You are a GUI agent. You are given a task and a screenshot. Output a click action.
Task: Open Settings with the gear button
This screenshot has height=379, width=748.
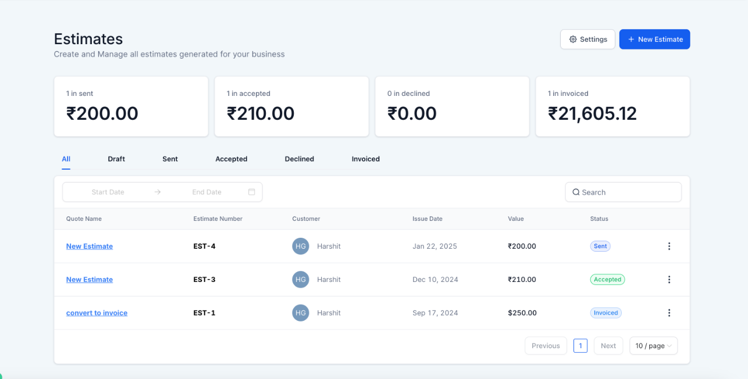[587, 40]
